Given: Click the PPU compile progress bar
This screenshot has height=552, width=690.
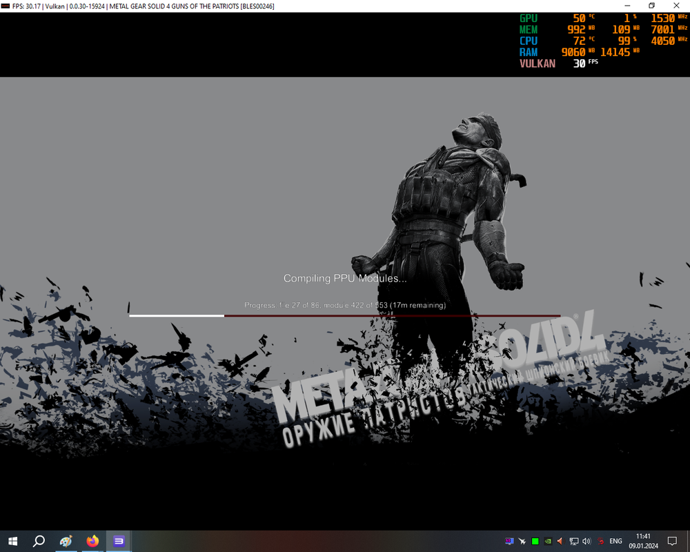Looking at the screenshot, I should tap(344, 315).
